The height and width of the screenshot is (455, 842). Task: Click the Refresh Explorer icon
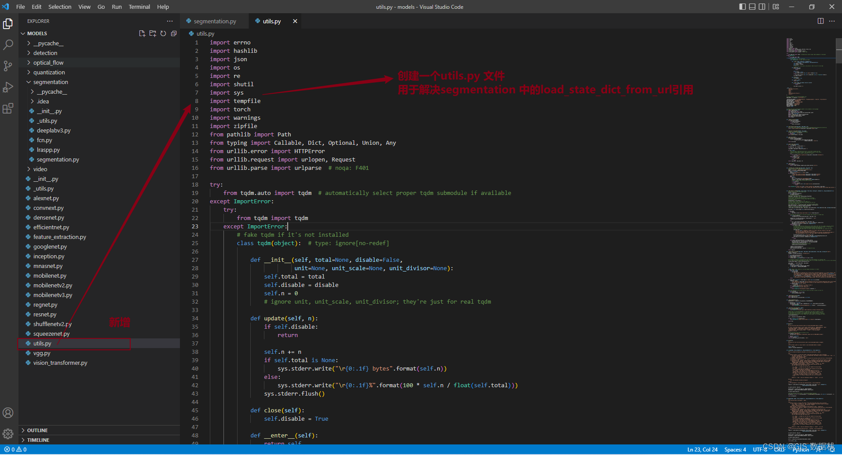[x=163, y=33]
